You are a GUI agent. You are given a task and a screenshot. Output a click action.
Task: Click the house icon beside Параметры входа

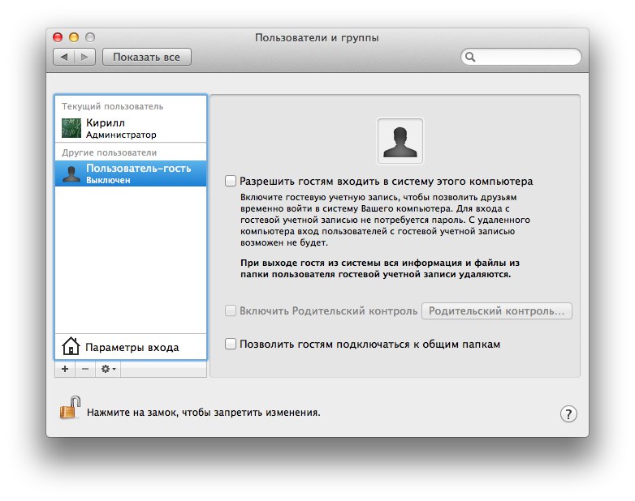coord(71,346)
